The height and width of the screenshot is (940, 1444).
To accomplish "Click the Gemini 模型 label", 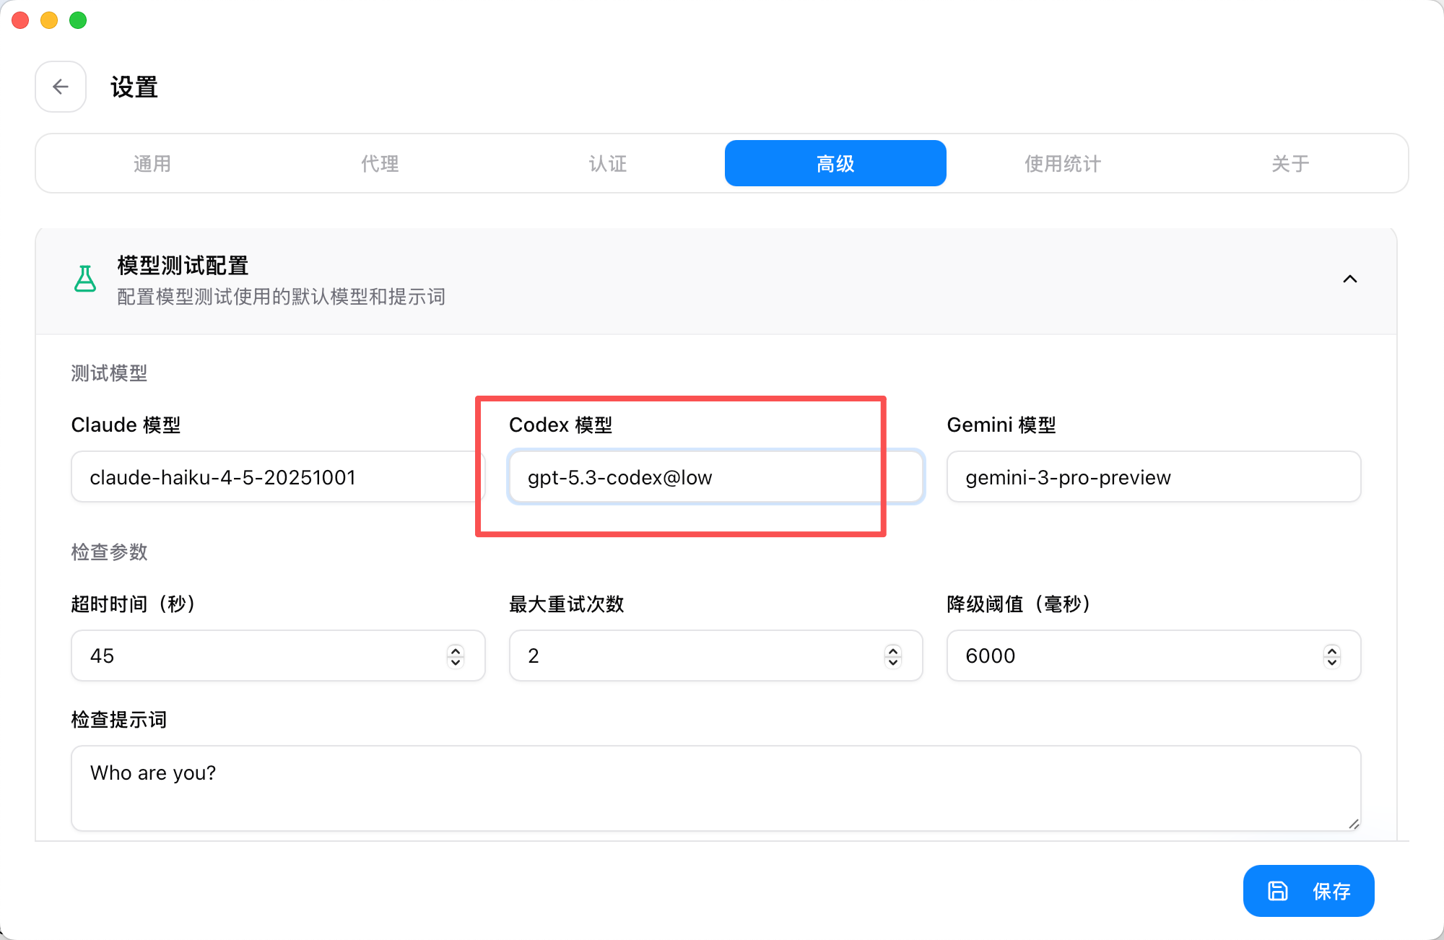I will tap(1001, 425).
